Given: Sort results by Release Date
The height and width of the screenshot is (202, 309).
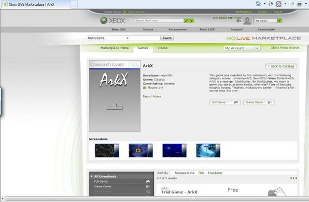Looking at the screenshot, I should point(184,173).
